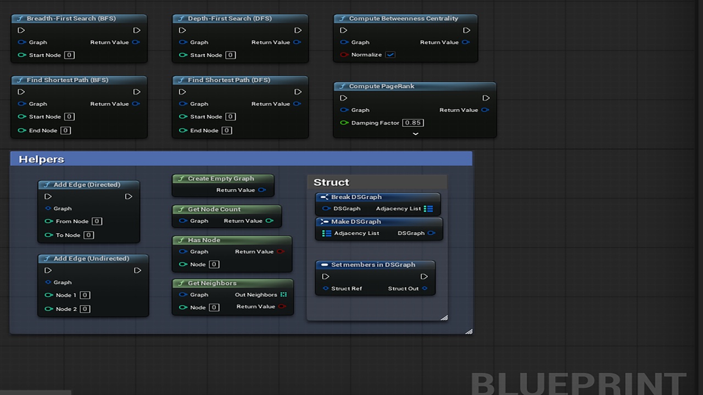703x395 pixels.
Task: Click Start Node value field on Breadth-First Search
Action: click(69, 55)
